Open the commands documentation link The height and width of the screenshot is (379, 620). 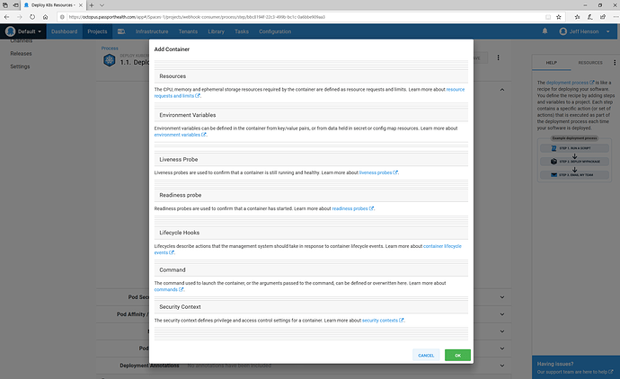pos(168,290)
